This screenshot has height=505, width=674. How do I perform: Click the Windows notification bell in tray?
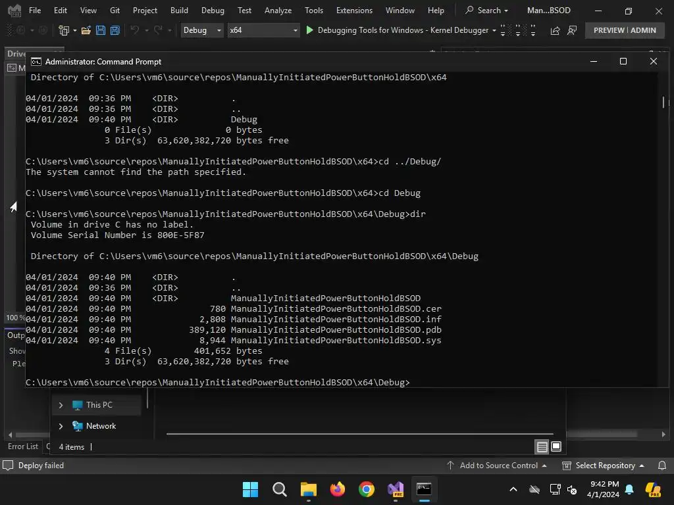point(629,489)
